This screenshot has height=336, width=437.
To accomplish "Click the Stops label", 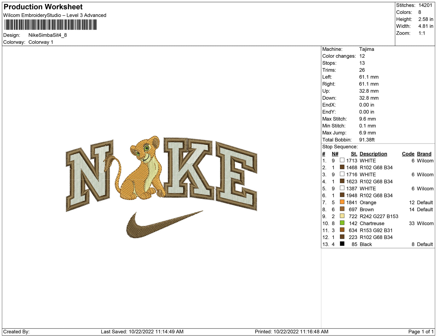I will point(329,63).
